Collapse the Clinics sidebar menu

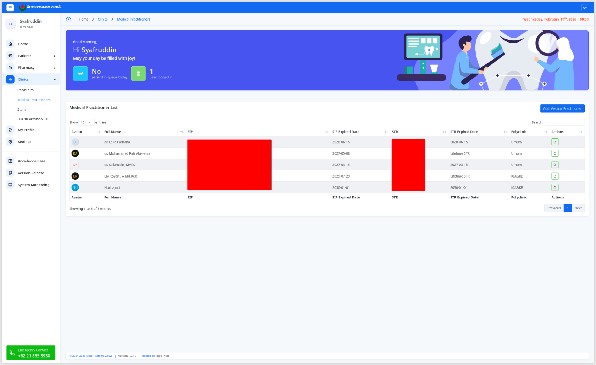click(55, 80)
